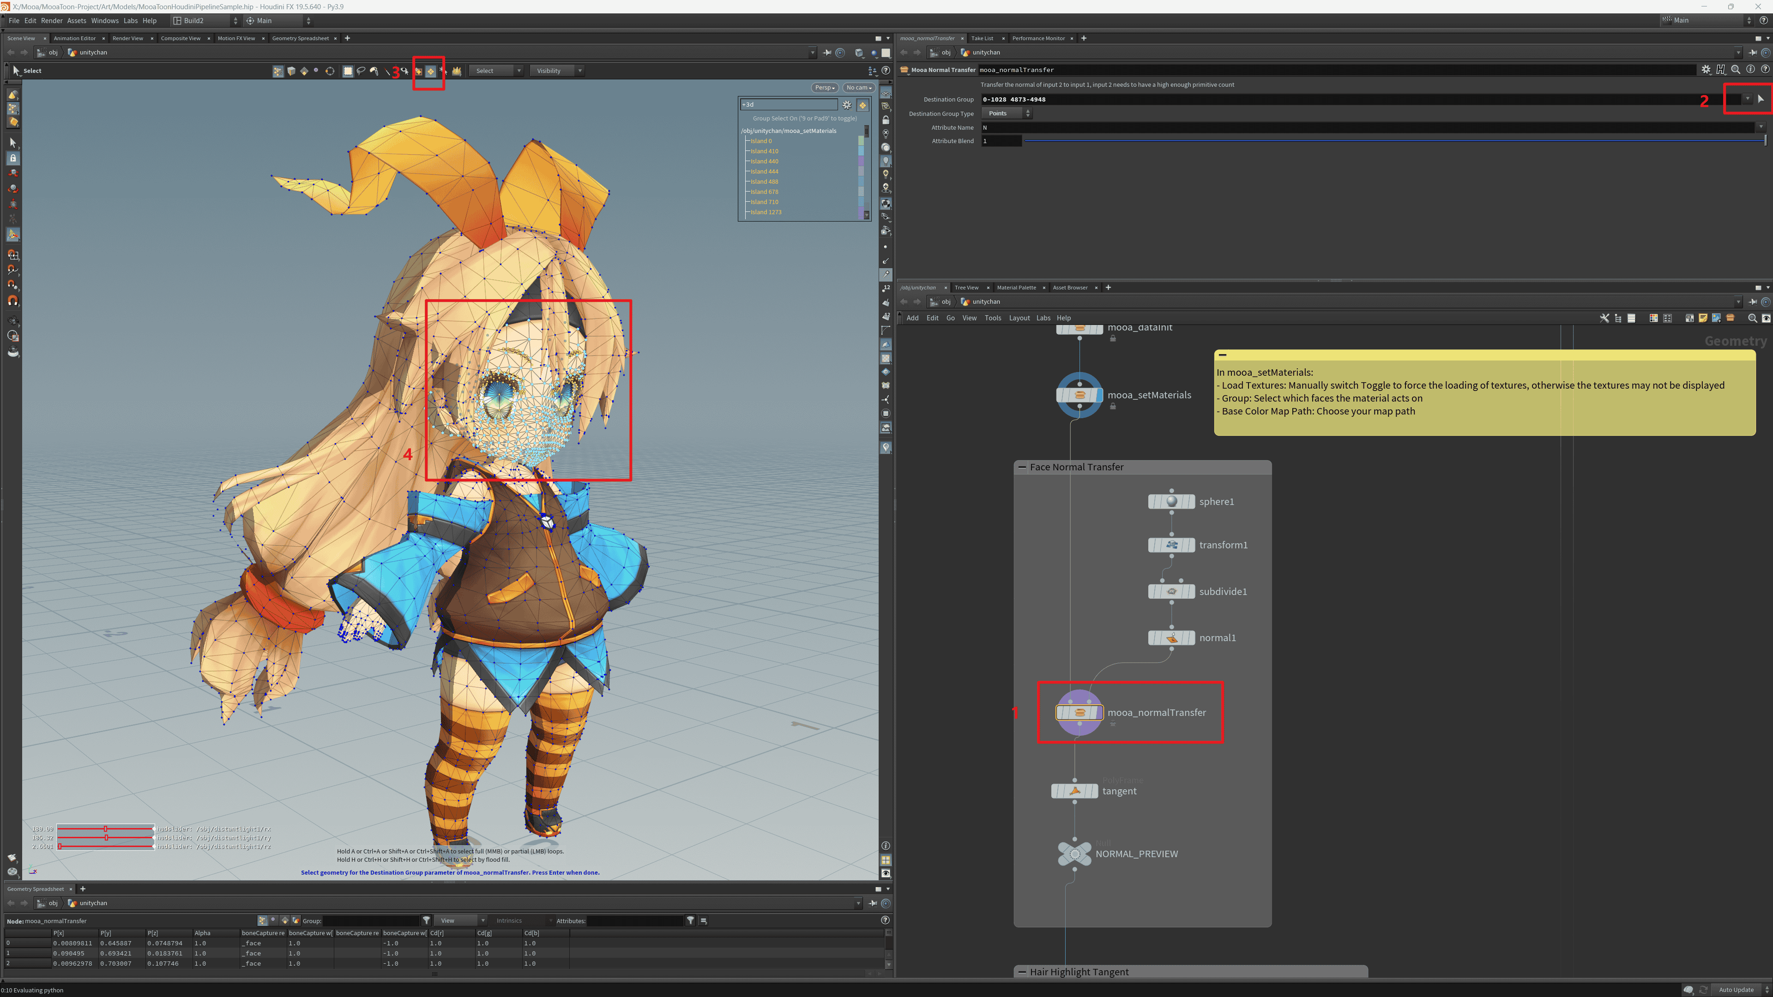Viewport: 1773px width, 997px height.
Task: Click the sphere1 node icon
Action: [1171, 502]
